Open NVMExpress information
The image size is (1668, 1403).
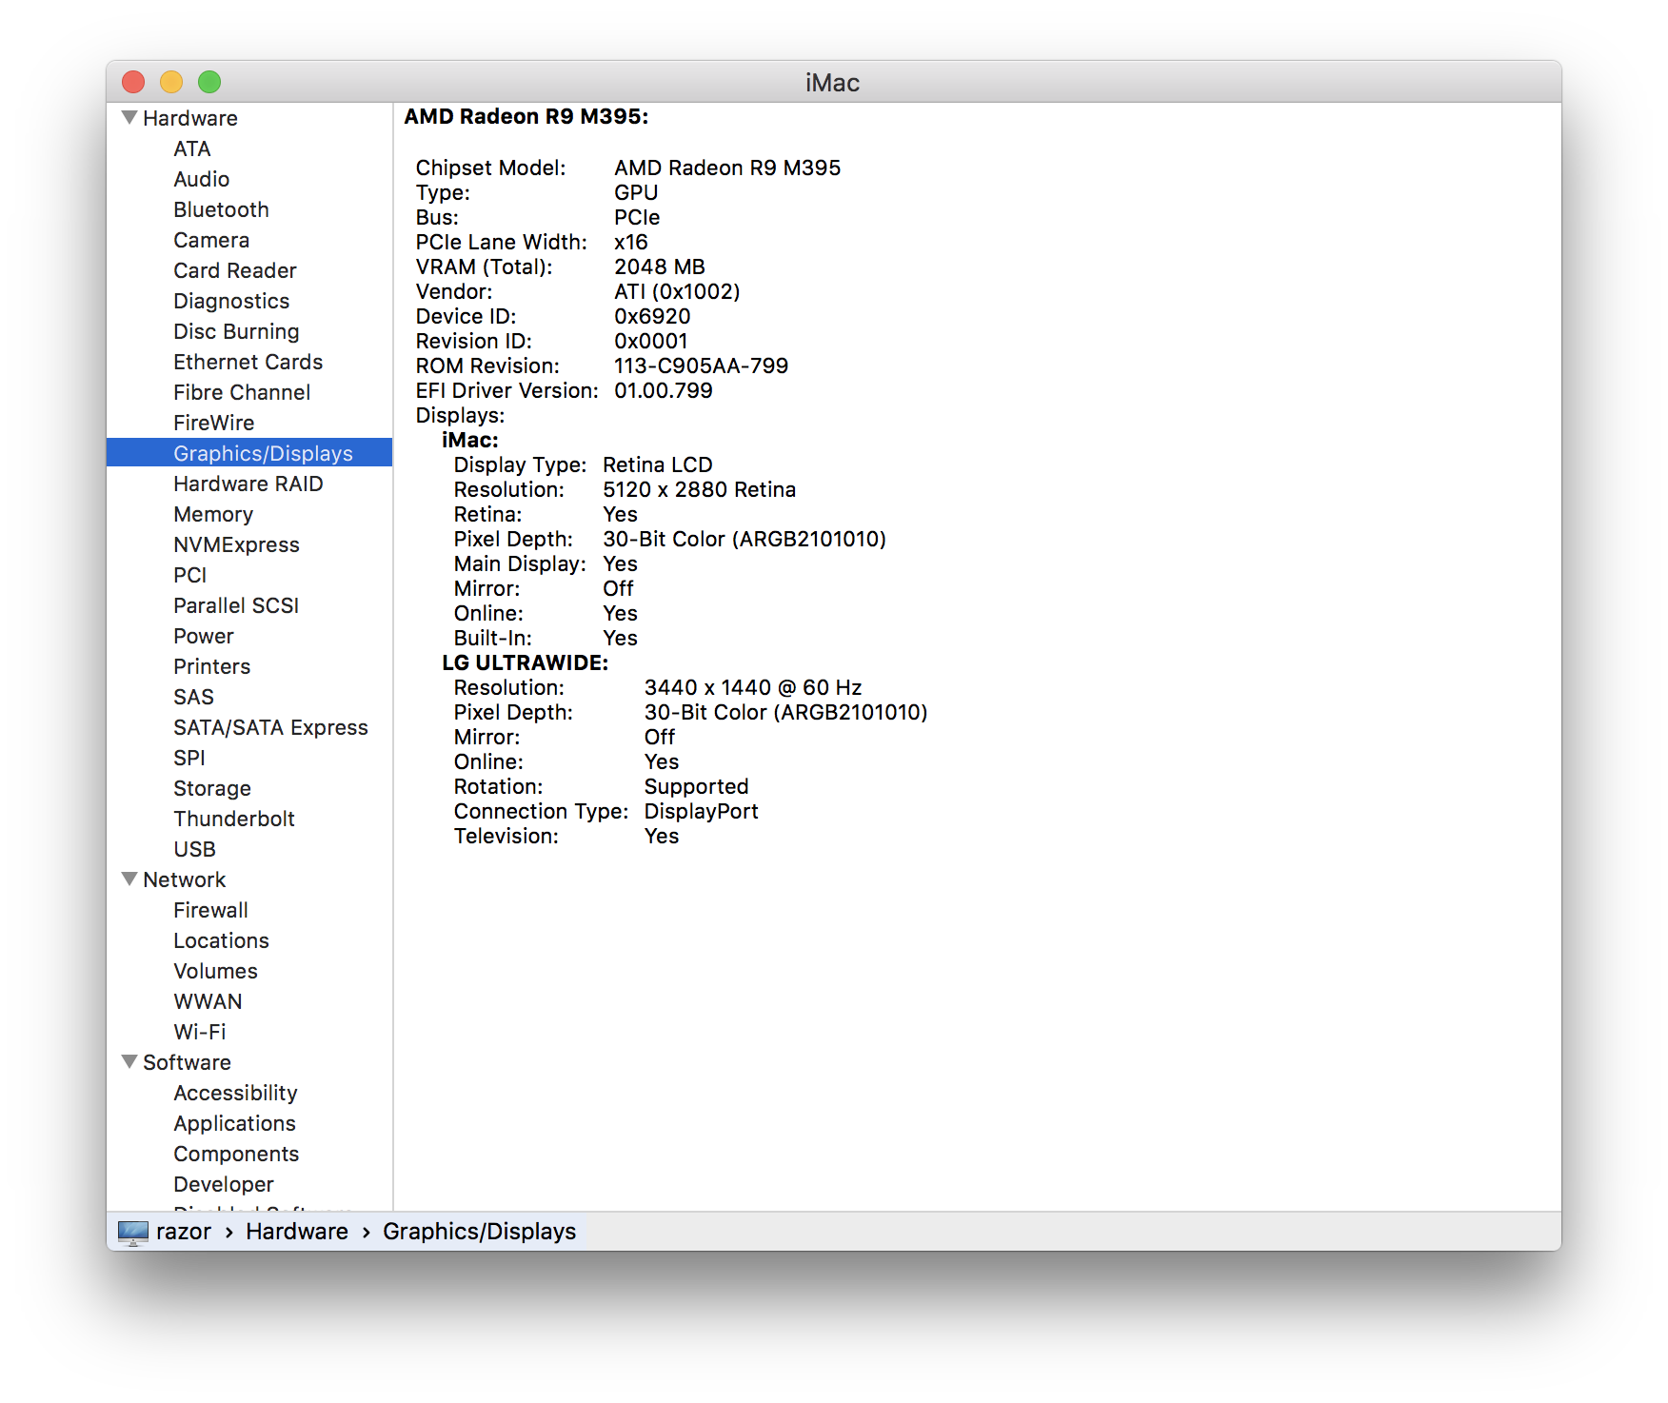[236, 544]
